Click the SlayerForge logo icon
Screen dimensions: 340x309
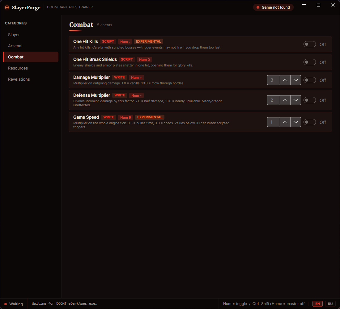[x=7, y=7]
